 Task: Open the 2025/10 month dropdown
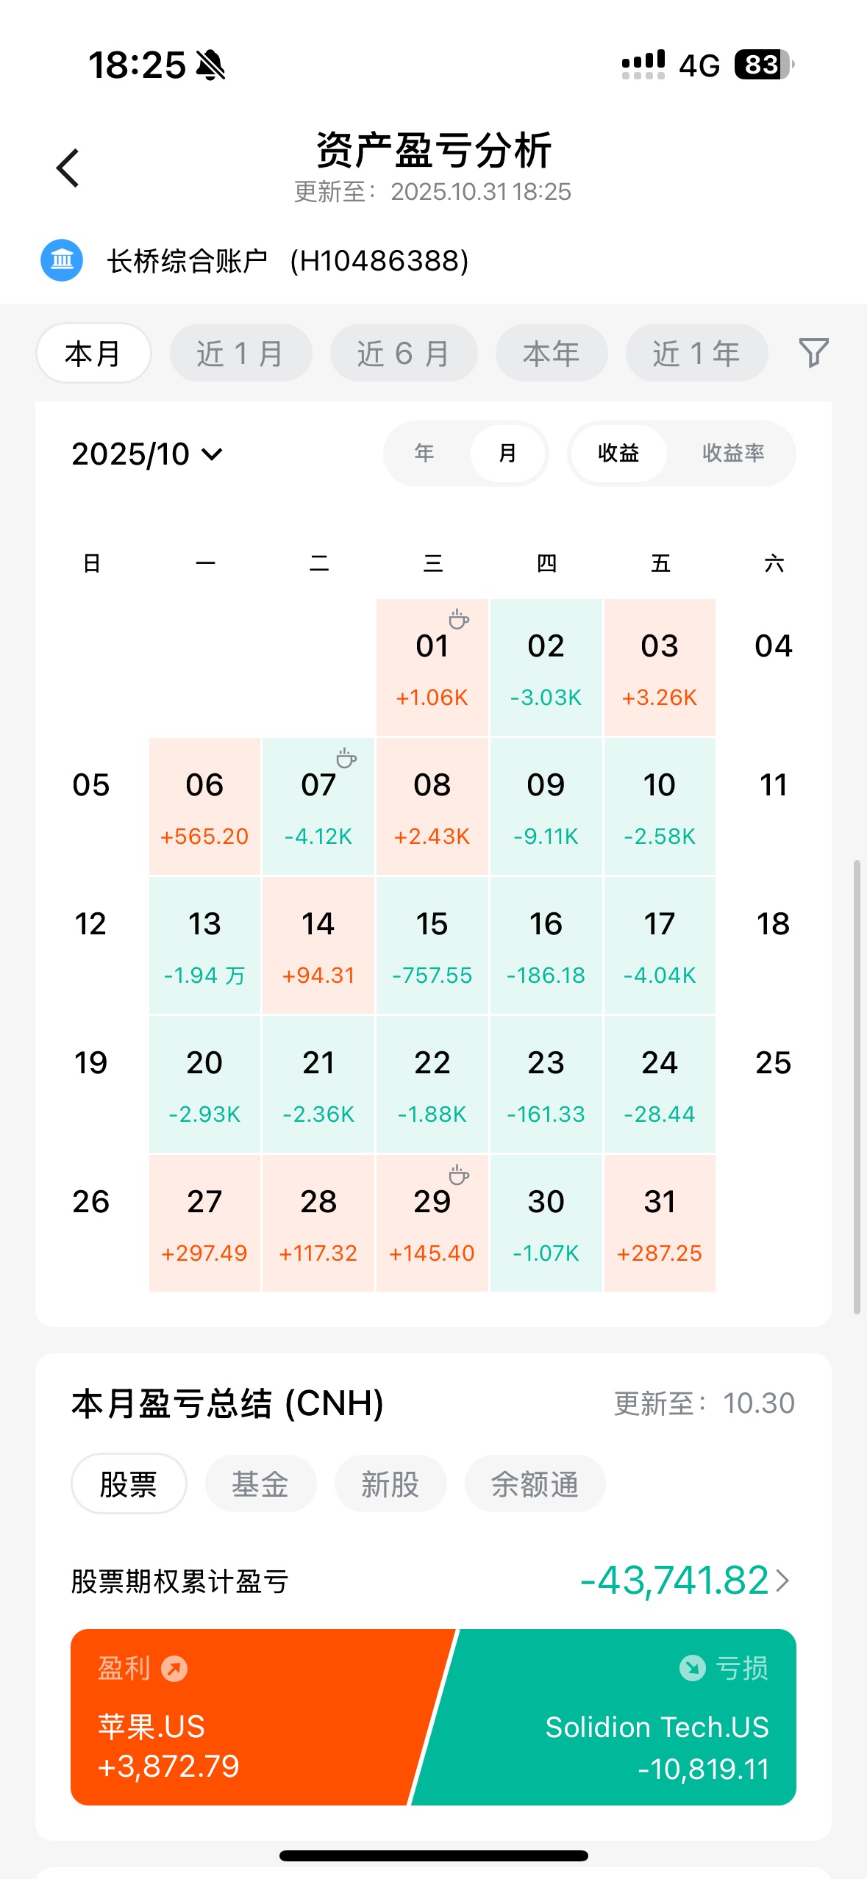pyautogui.click(x=147, y=454)
